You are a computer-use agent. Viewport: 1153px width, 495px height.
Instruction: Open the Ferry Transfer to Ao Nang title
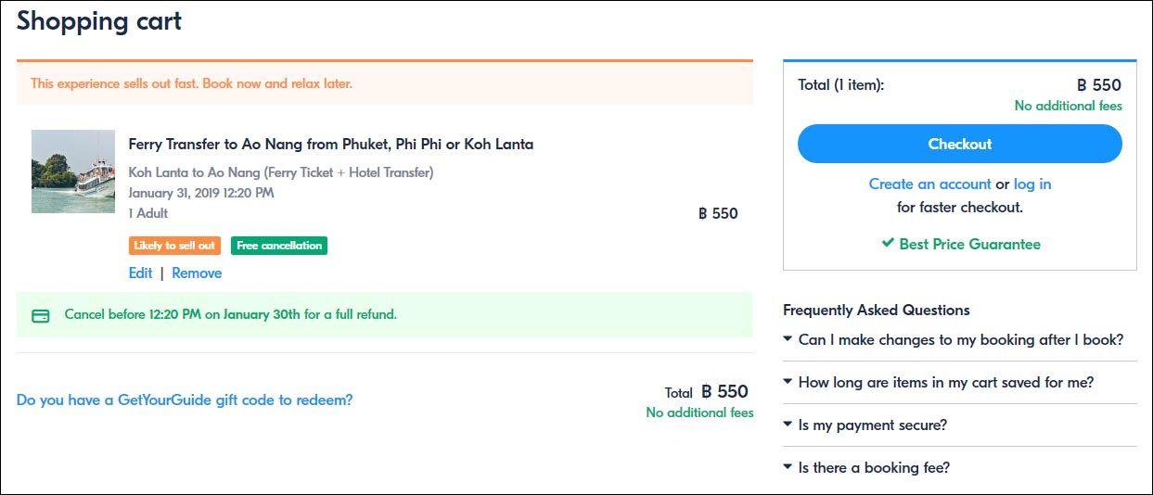330,145
